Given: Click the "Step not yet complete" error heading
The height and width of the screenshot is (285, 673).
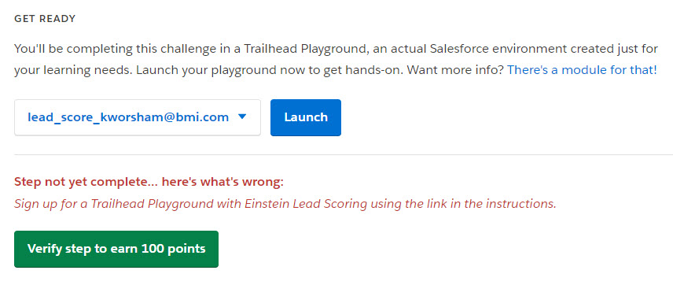Looking at the screenshot, I should [149, 182].
